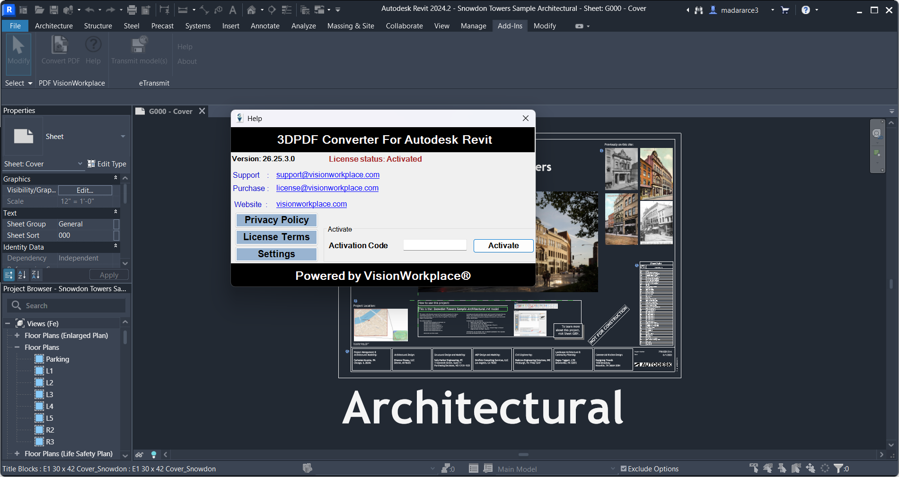This screenshot has width=899, height=477.
Task: Open the Sheet: Cover instance filter dropdown
Action: pos(80,164)
